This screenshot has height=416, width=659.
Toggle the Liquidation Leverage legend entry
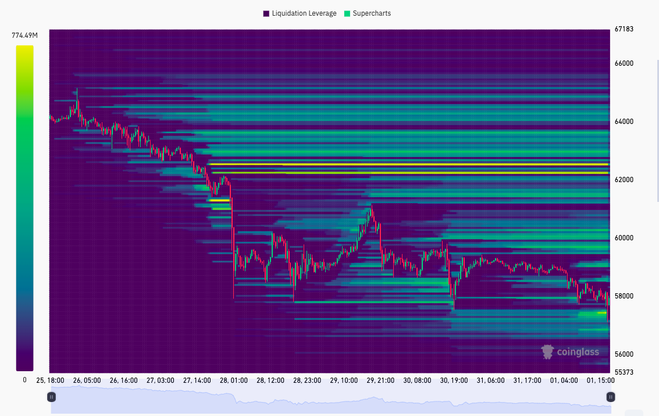300,13
